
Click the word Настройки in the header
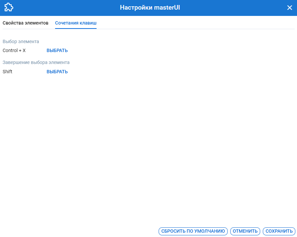pyautogui.click(x=136, y=8)
